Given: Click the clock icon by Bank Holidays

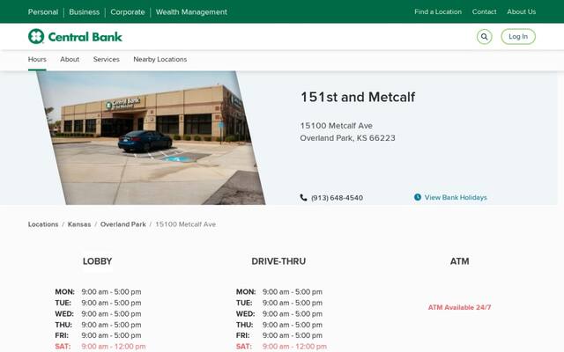Looking at the screenshot, I should coord(417,197).
